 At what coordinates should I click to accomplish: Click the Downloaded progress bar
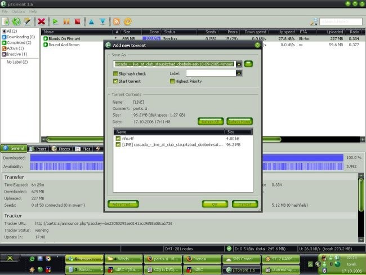[187, 158]
